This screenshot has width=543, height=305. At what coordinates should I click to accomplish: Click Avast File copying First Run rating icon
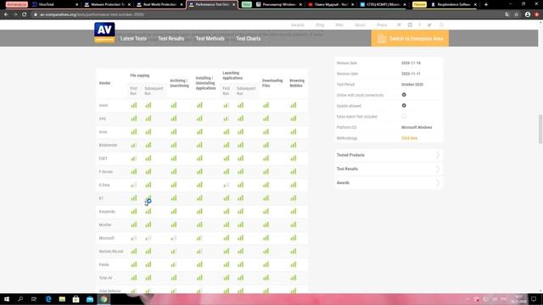pyautogui.click(x=134, y=105)
